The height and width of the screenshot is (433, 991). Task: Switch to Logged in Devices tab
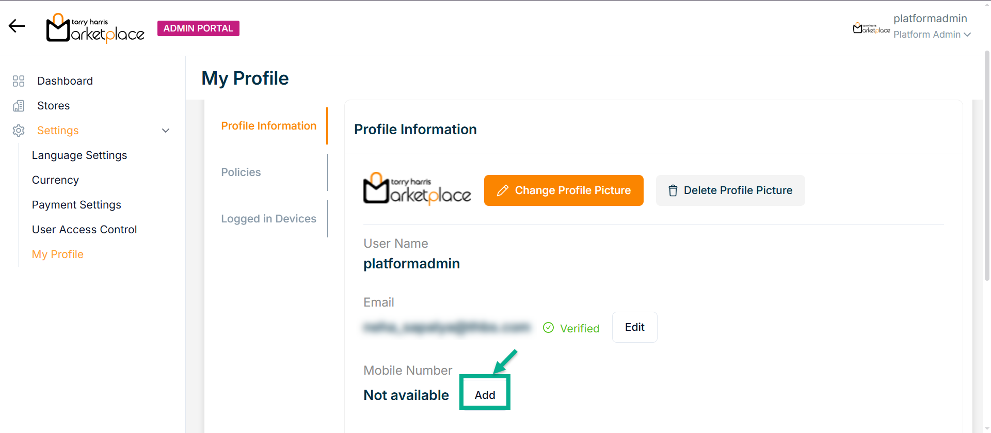pyautogui.click(x=268, y=219)
